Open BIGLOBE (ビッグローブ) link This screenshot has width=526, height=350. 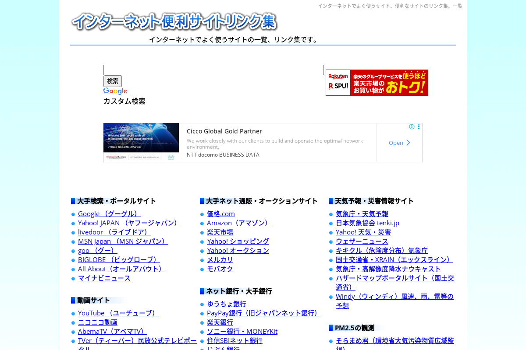119,260
